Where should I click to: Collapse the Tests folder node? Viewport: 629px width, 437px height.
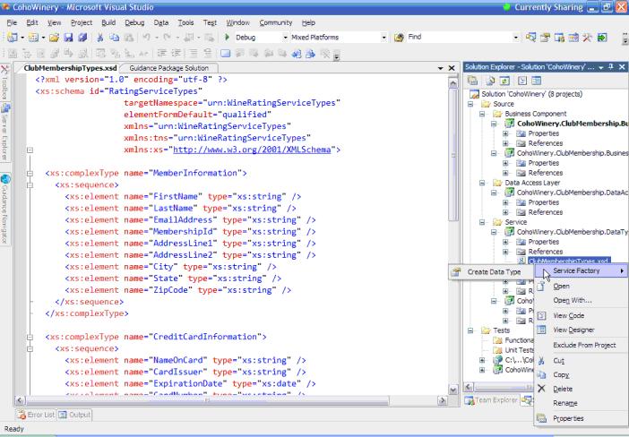coord(470,330)
